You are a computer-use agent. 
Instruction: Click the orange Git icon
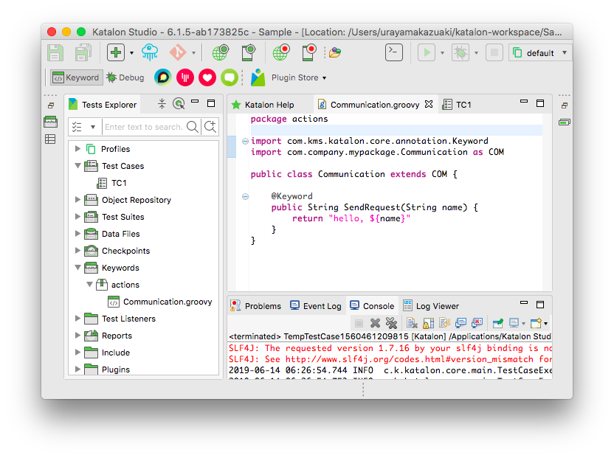[x=177, y=52]
